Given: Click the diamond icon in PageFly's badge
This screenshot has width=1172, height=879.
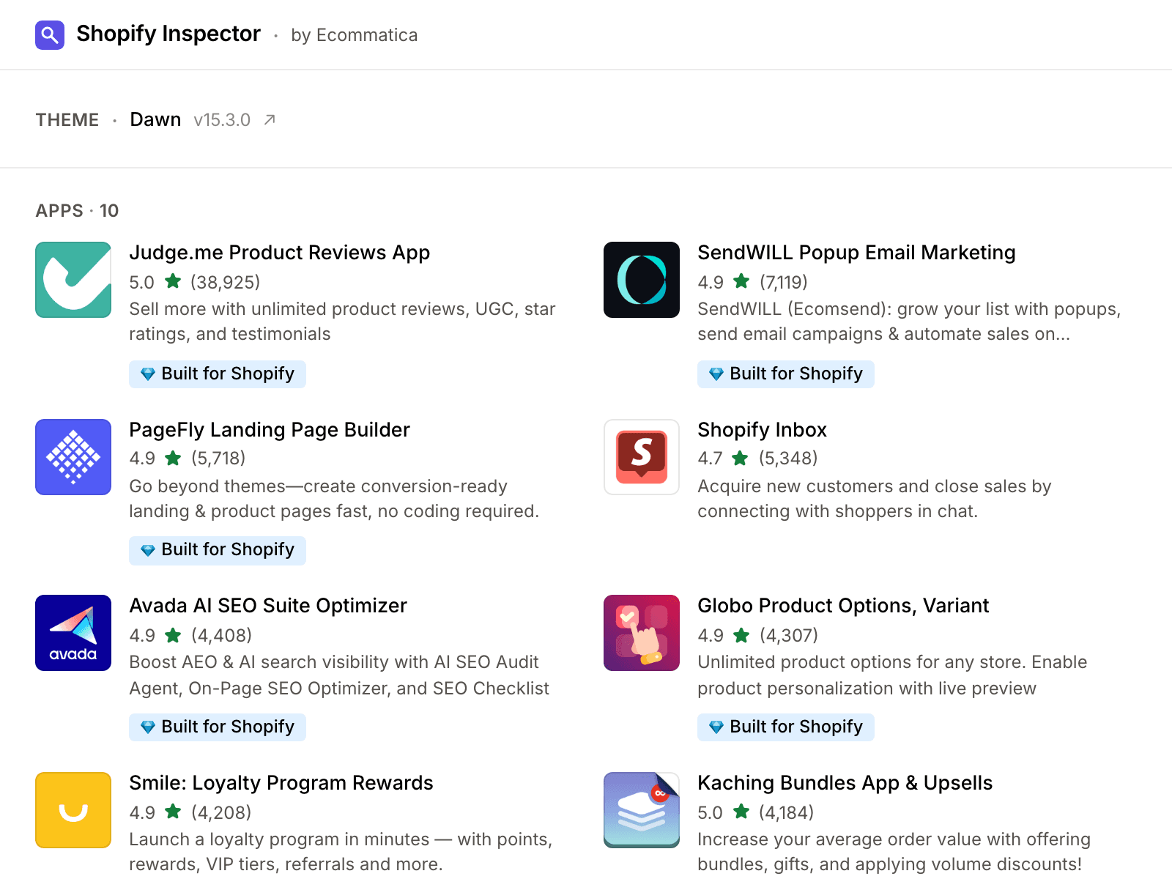Looking at the screenshot, I should tap(148, 550).
